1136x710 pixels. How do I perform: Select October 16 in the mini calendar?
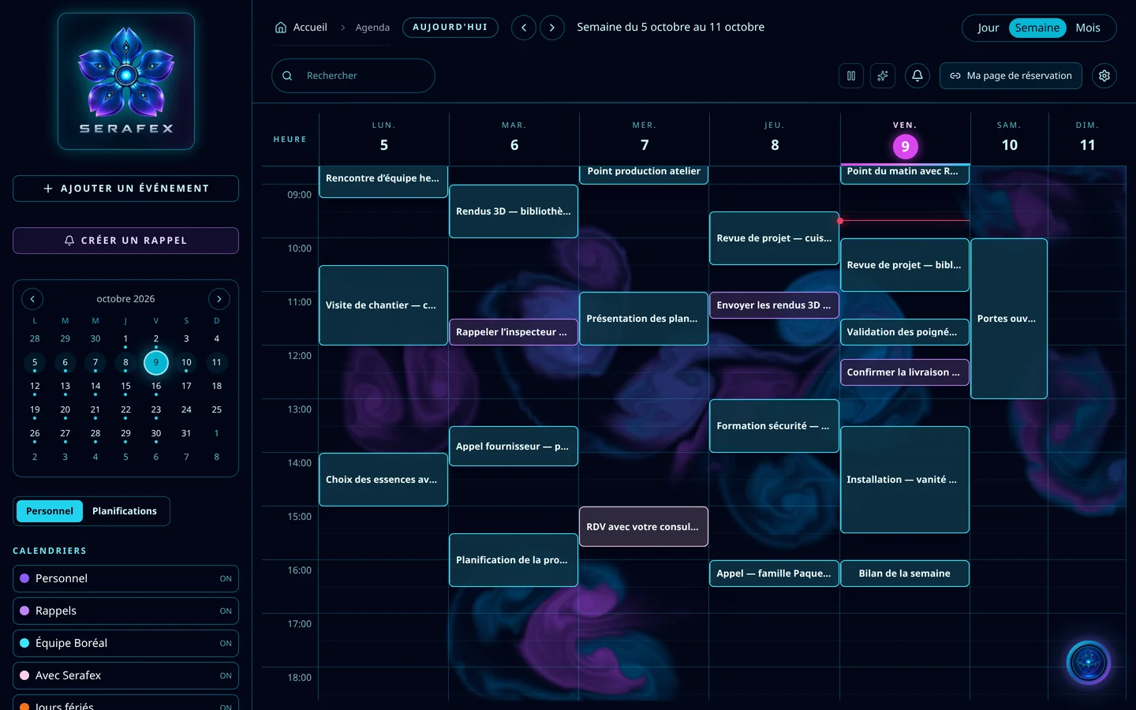coord(156,387)
